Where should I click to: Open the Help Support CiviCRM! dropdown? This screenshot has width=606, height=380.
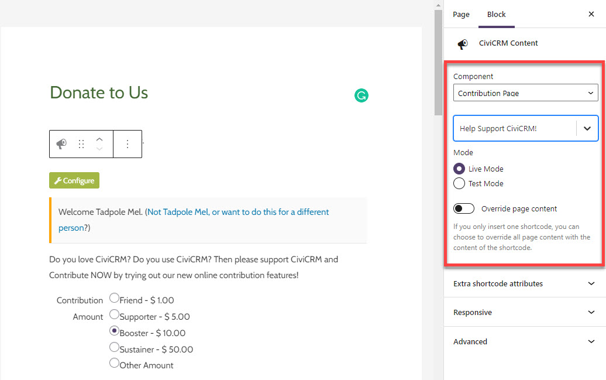[x=526, y=128]
